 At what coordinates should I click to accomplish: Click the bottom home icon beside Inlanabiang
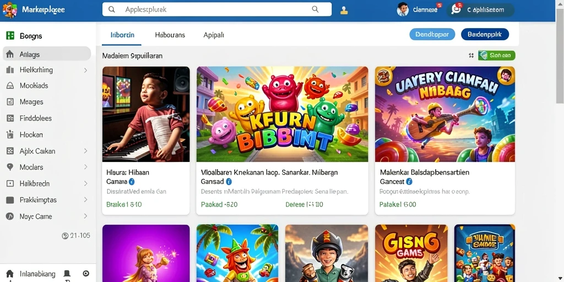(10, 274)
